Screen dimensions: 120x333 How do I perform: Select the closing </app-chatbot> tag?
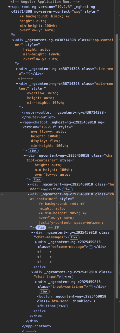[x=36, y=326]
